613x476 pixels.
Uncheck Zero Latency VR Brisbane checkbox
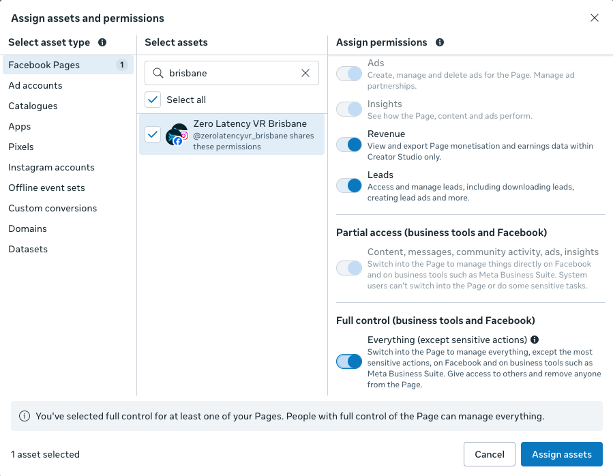coord(153,134)
